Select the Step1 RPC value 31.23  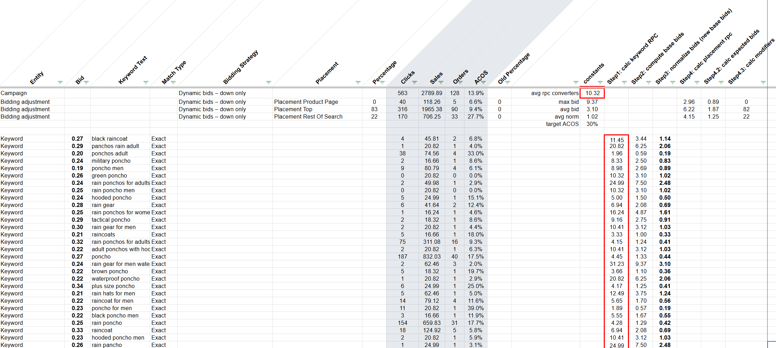click(x=616, y=264)
